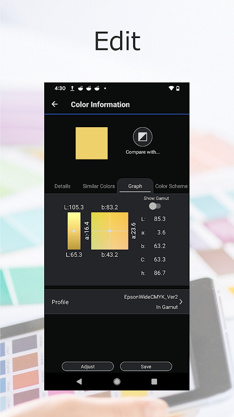Image resolution: width=234 pixels, height=417 pixels.
Task: Tap the L:105.3 label above lightness bar
Action: [x=74, y=207]
